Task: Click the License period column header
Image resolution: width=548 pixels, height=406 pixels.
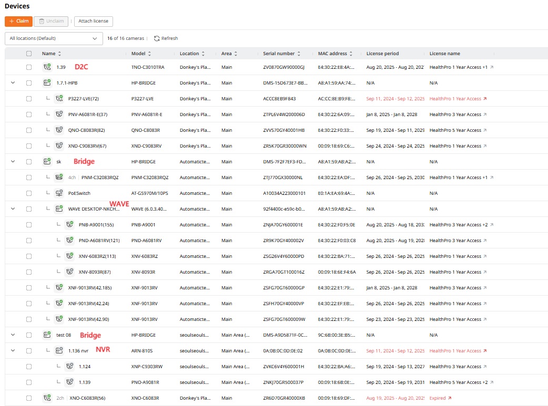Action: (382, 54)
